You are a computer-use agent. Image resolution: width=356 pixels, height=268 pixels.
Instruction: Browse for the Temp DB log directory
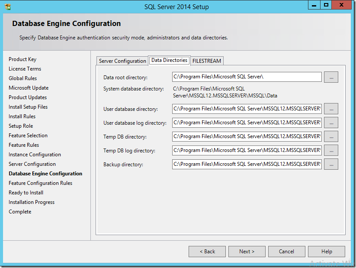pyautogui.click(x=331, y=150)
